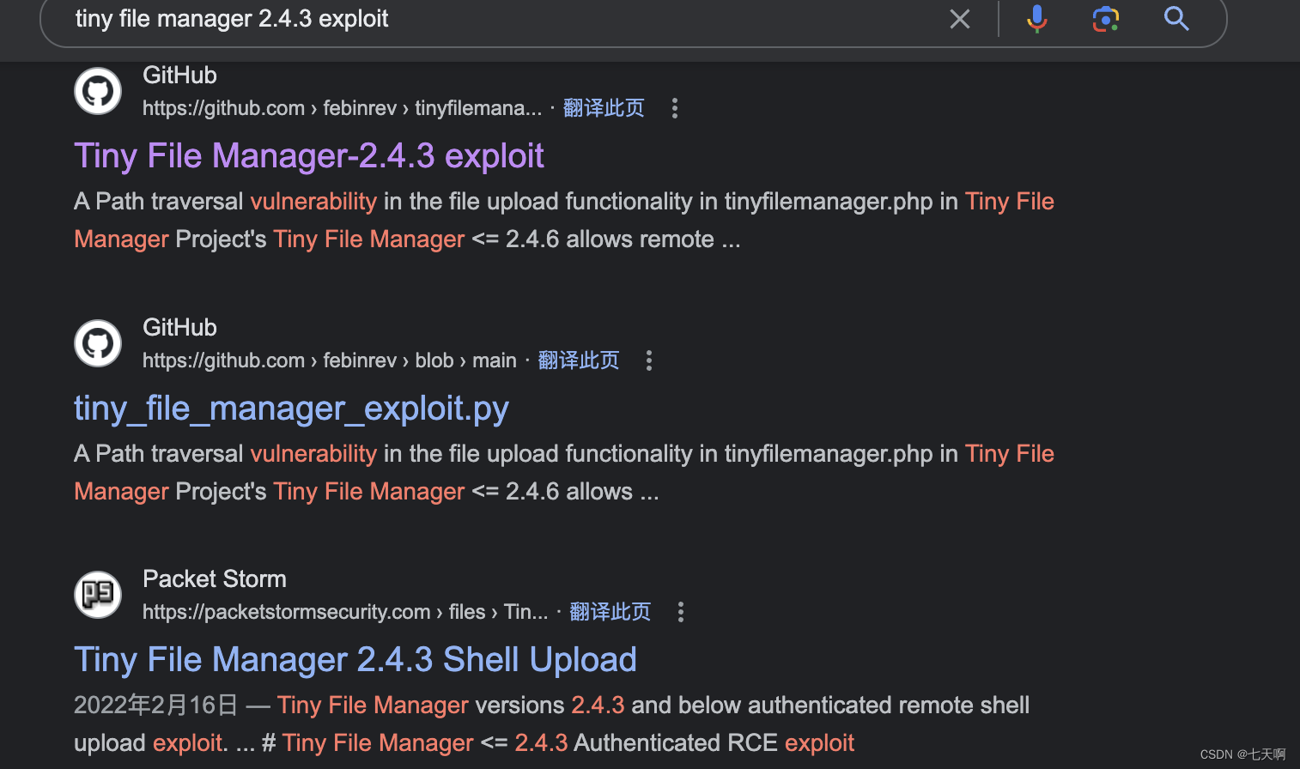Open the 'tiny_file_manager_exploit.py' result
The height and width of the screenshot is (769, 1300).
[291, 409]
